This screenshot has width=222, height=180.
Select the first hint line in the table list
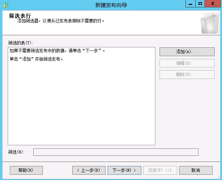[58, 51]
